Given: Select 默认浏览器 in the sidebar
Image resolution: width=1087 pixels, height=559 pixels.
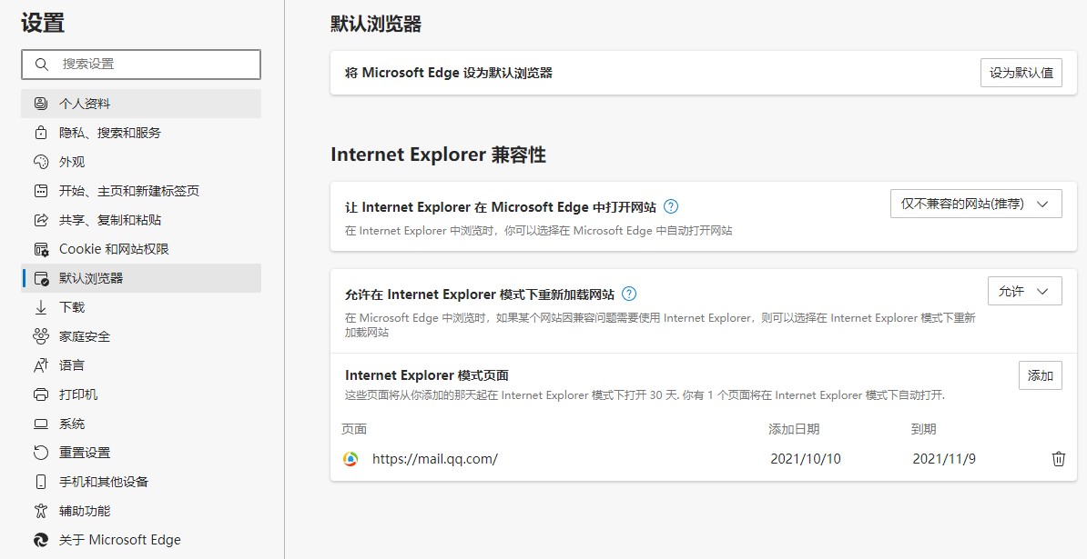Looking at the screenshot, I should pyautogui.click(x=141, y=278).
